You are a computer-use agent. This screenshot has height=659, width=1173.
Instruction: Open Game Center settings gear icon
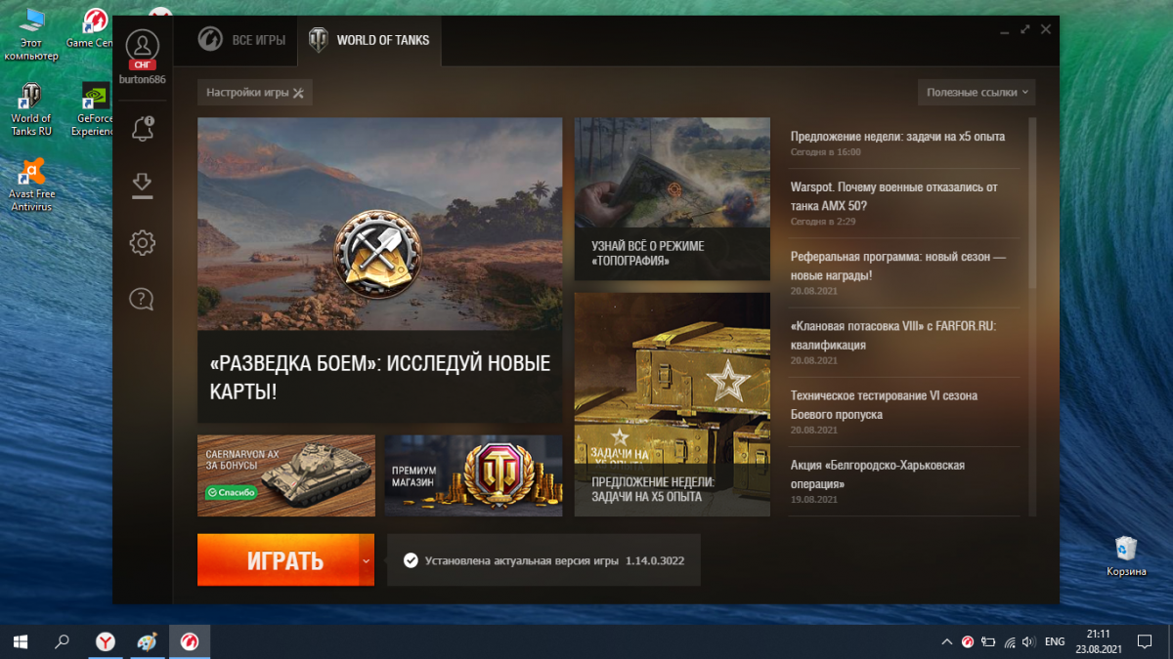tap(143, 242)
